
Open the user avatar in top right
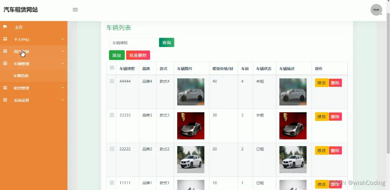(376, 10)
